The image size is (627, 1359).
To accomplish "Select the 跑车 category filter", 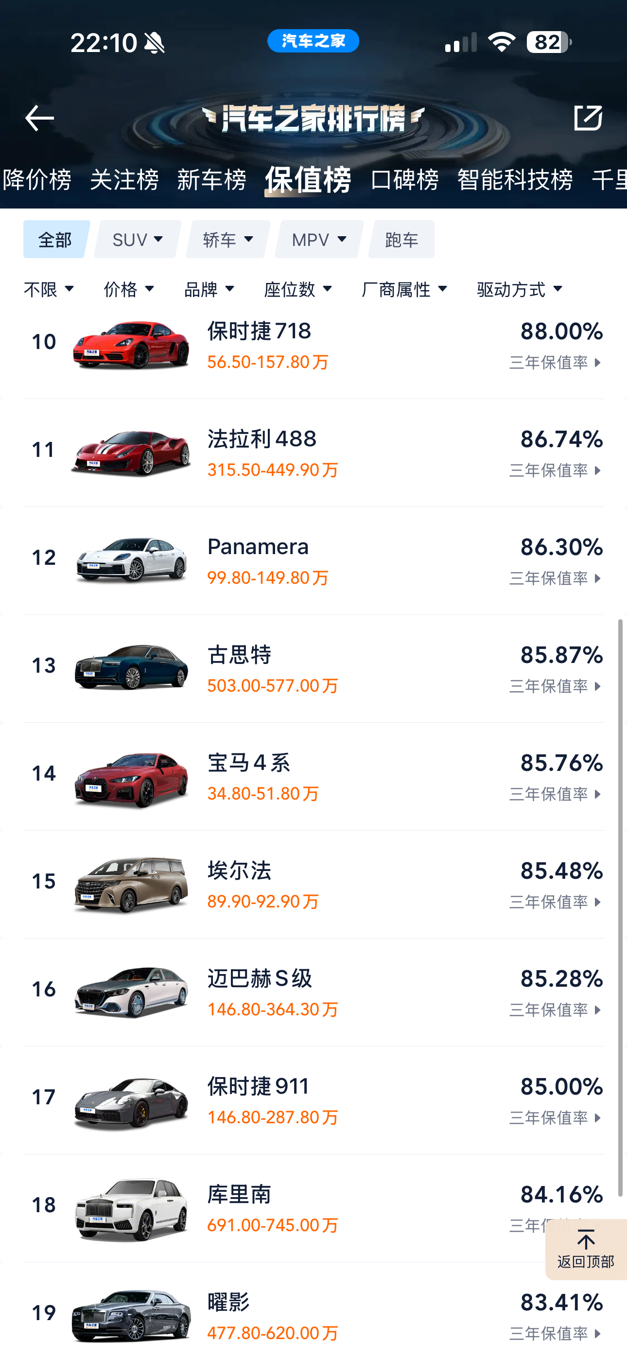I will coord(401,240).
